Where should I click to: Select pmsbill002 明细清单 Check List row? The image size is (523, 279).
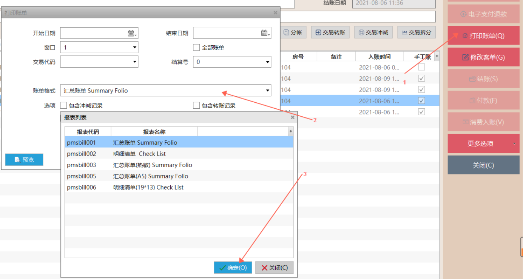[179, 154]
